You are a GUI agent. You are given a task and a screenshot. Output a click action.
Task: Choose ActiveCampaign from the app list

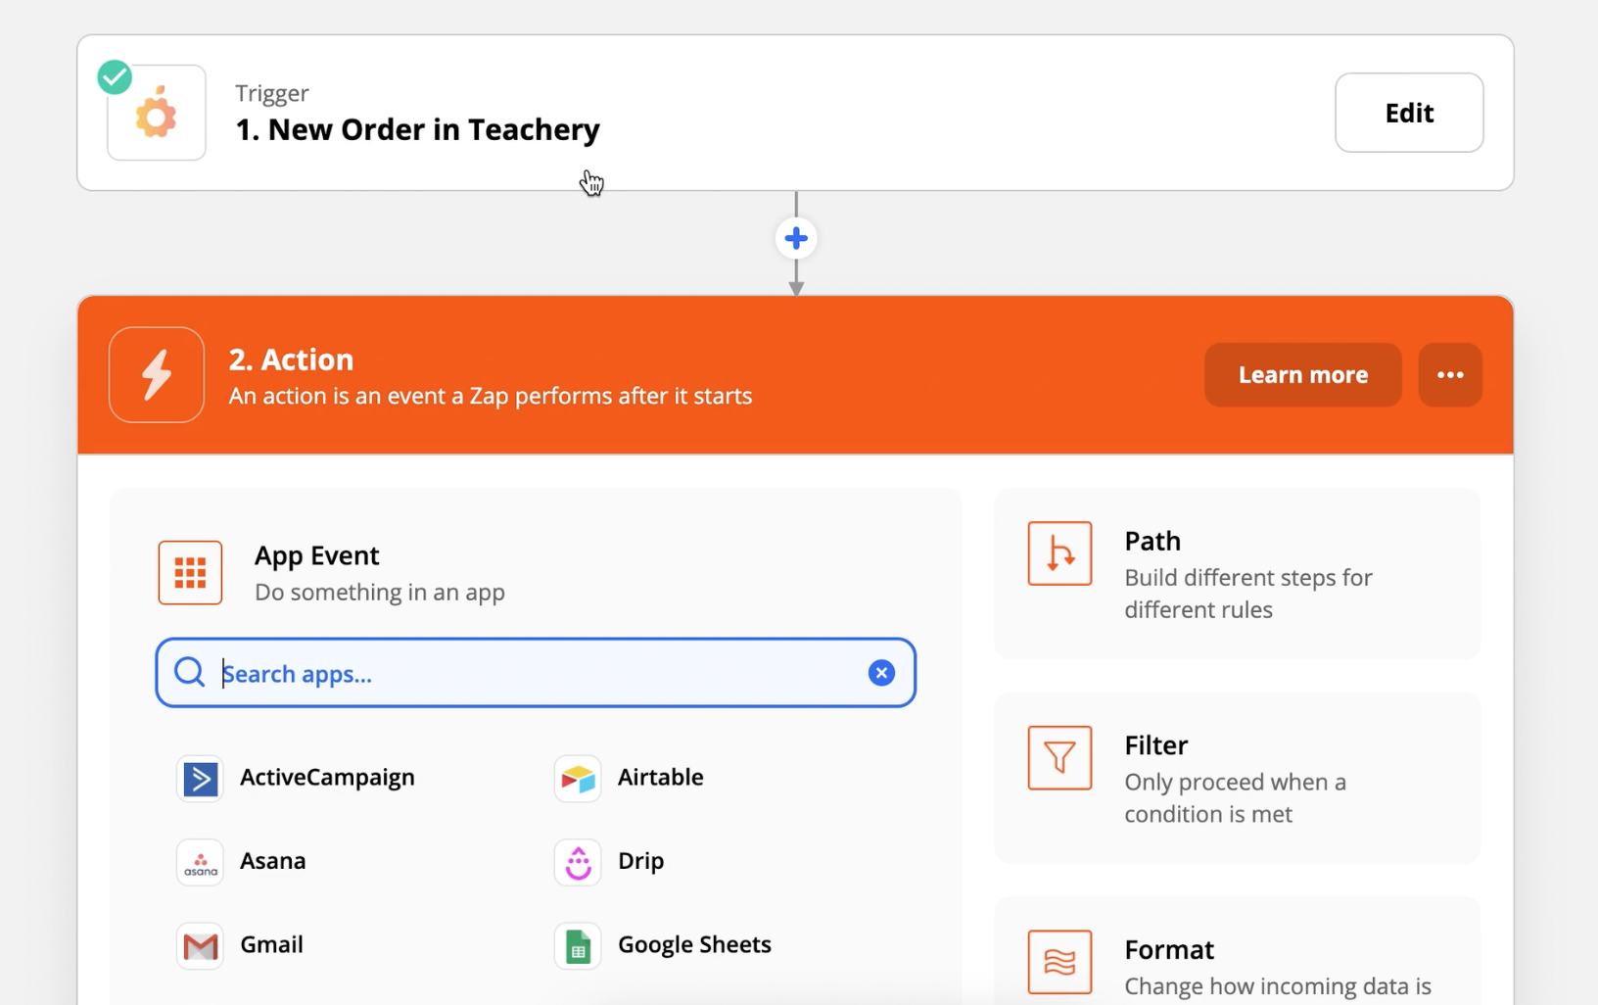point(327,778)
